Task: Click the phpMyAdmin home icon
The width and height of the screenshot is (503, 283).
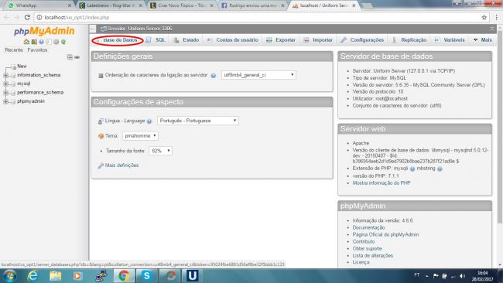Action: pyautogui.click(x=26, y=42)
